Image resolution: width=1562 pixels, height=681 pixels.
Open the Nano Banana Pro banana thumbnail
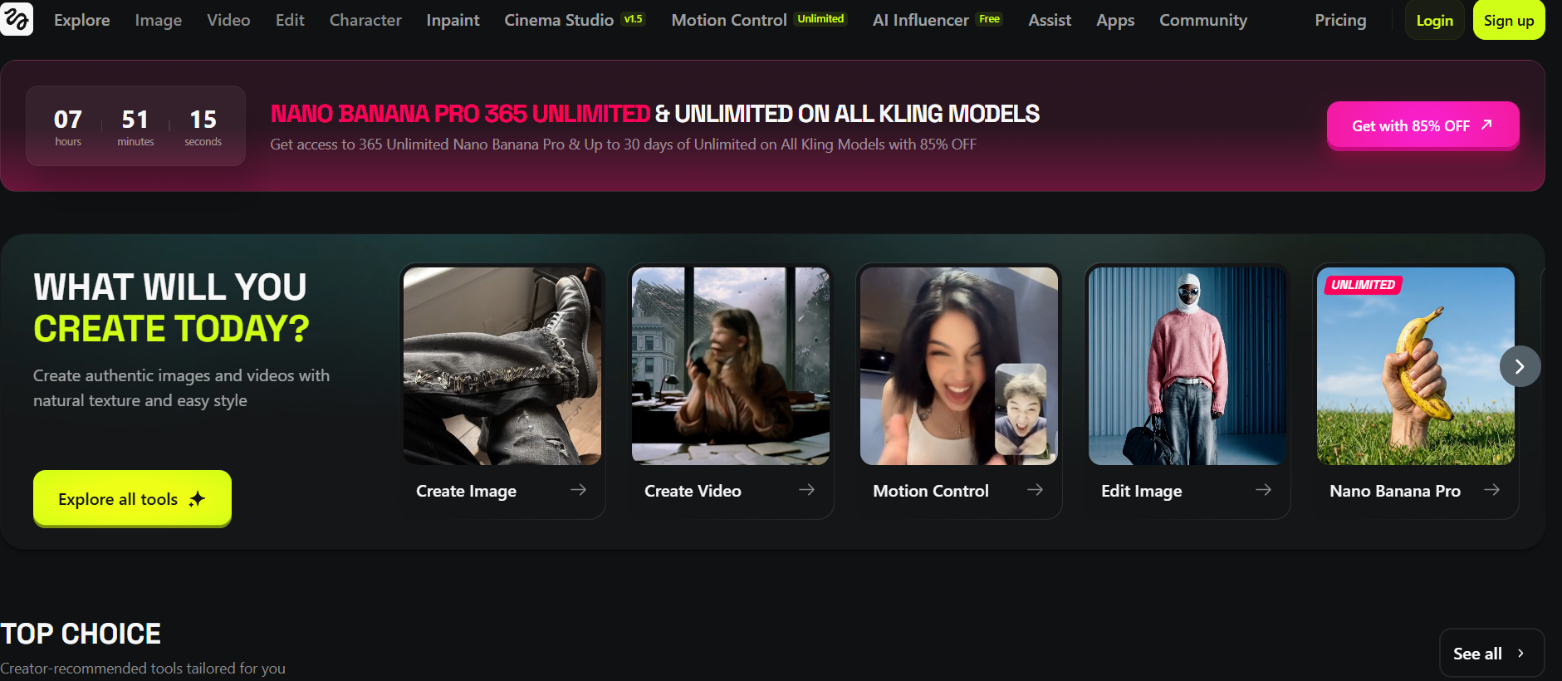[1416, 366]
